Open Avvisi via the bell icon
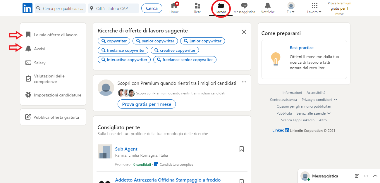The image size is (380, 183). pyautogui.click(x=28, y=49)
